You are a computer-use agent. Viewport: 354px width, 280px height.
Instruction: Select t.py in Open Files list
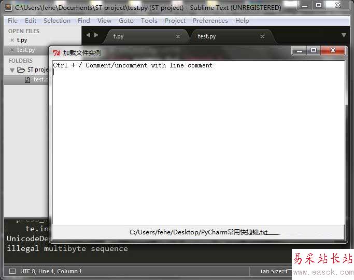(22, 40)
